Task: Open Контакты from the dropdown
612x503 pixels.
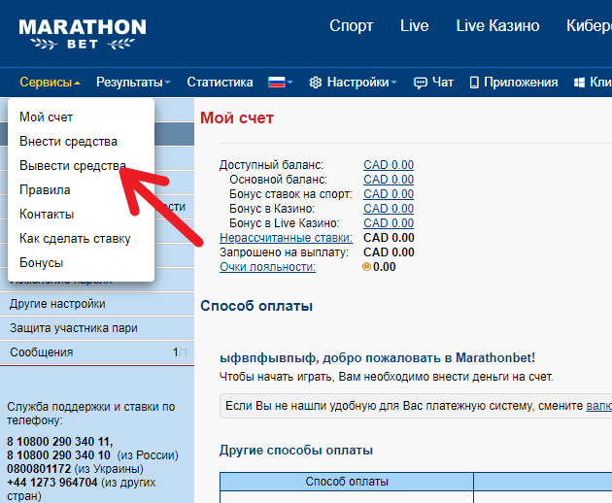Action: point(47,215)
